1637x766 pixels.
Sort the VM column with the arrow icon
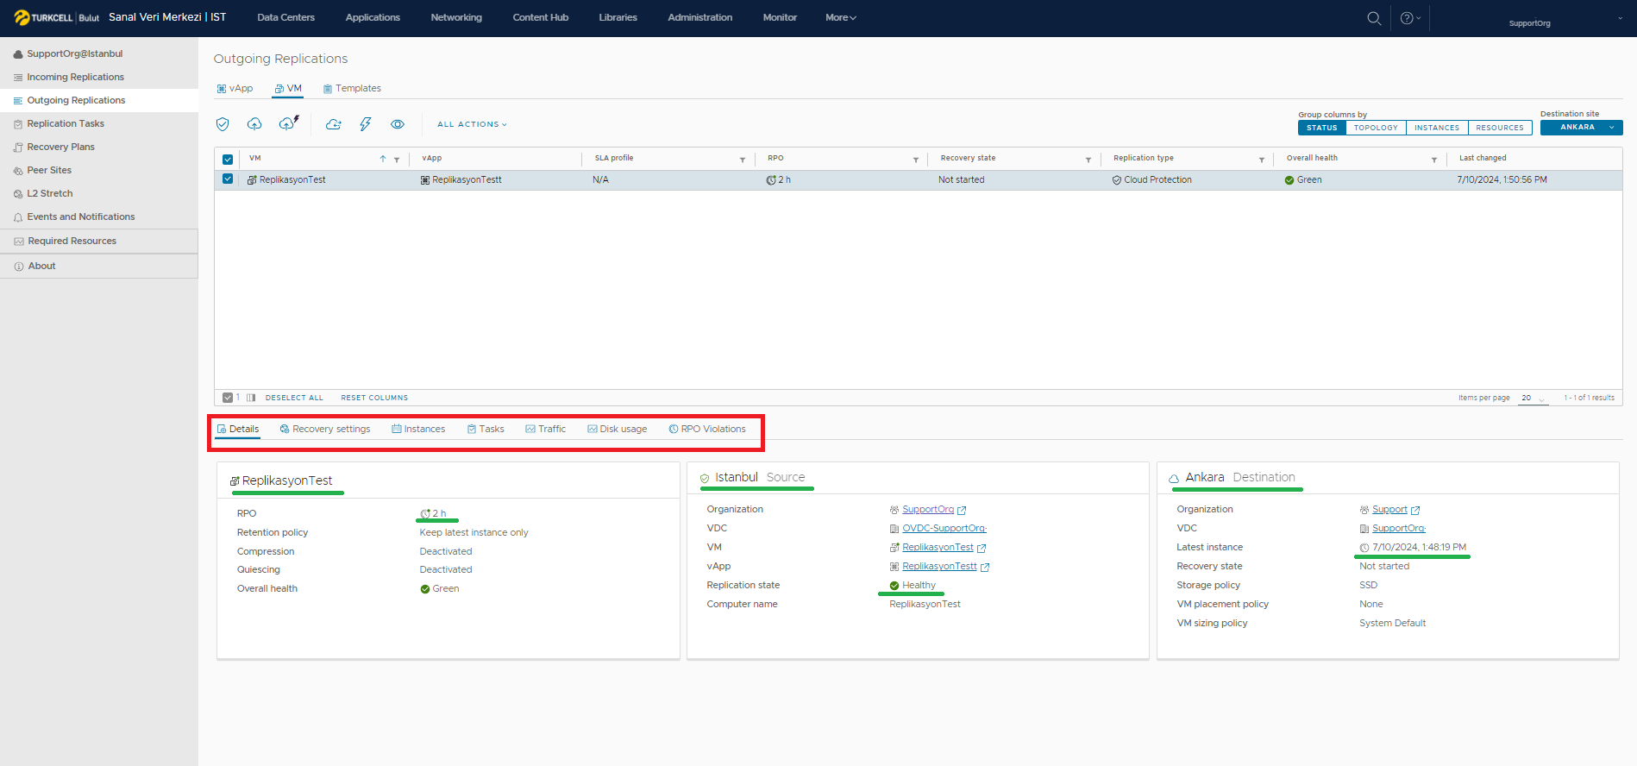tap(383, 159)
